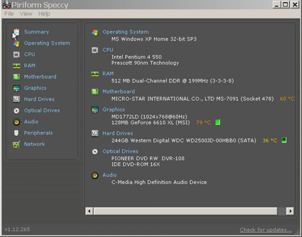Click the Check for updates link
This screenshot has height=237, width=302.
pos(266,230)
